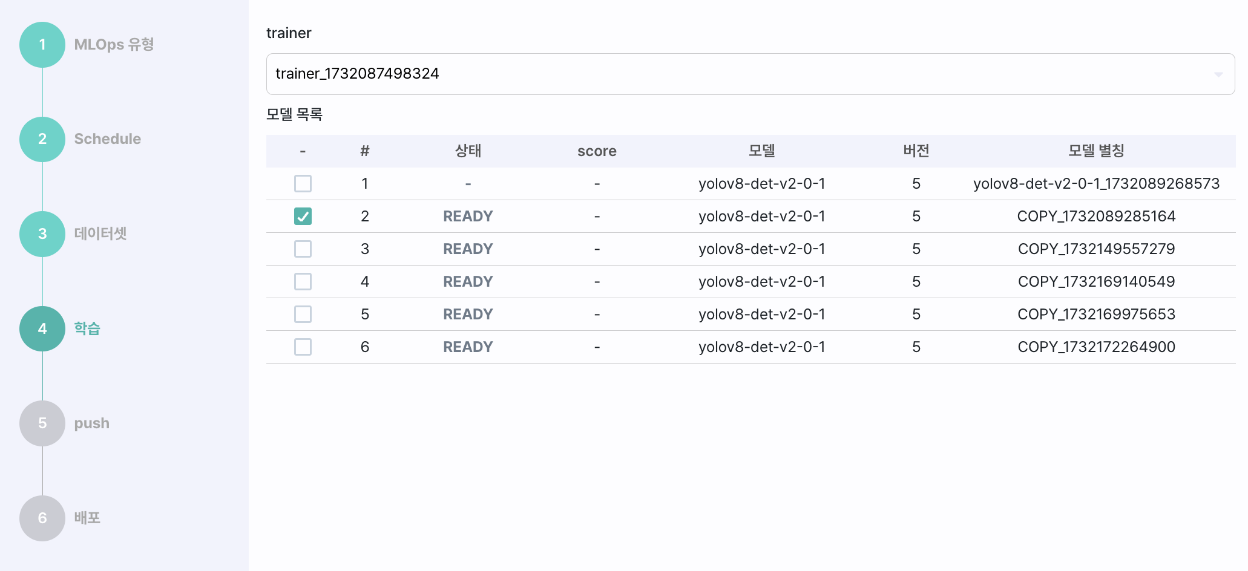
Task: Check the checkbox for COPY_1732172264900
Action: point(303,347)
